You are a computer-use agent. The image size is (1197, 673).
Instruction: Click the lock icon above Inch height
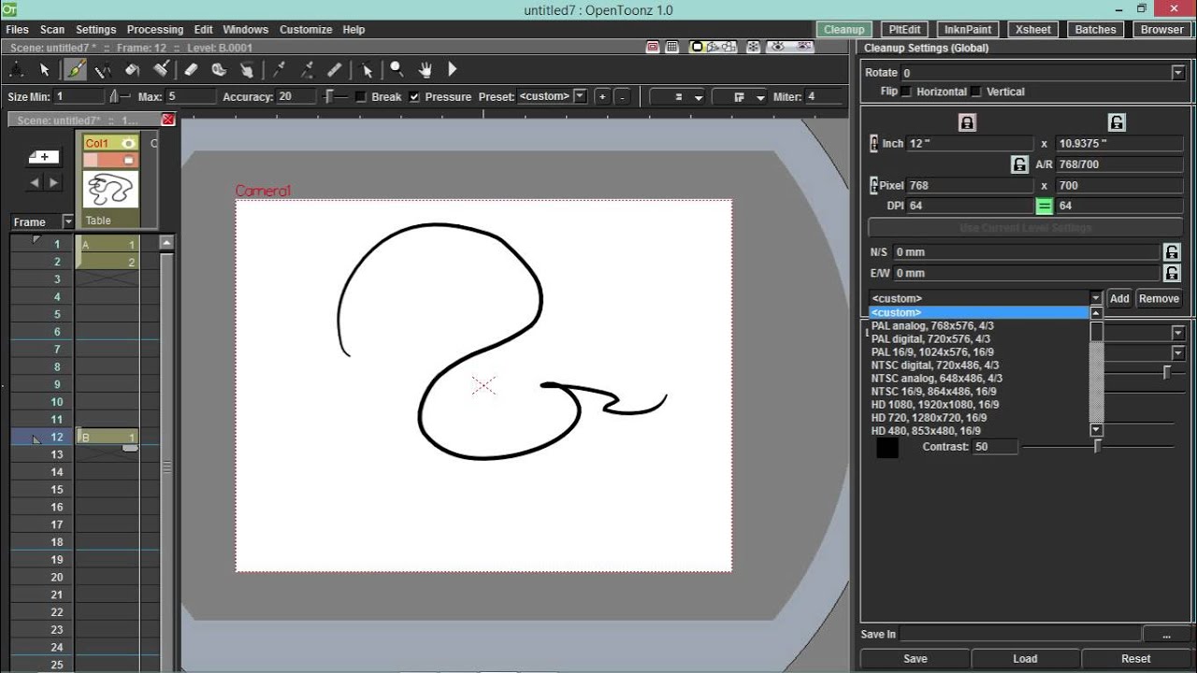[1117, 122]
